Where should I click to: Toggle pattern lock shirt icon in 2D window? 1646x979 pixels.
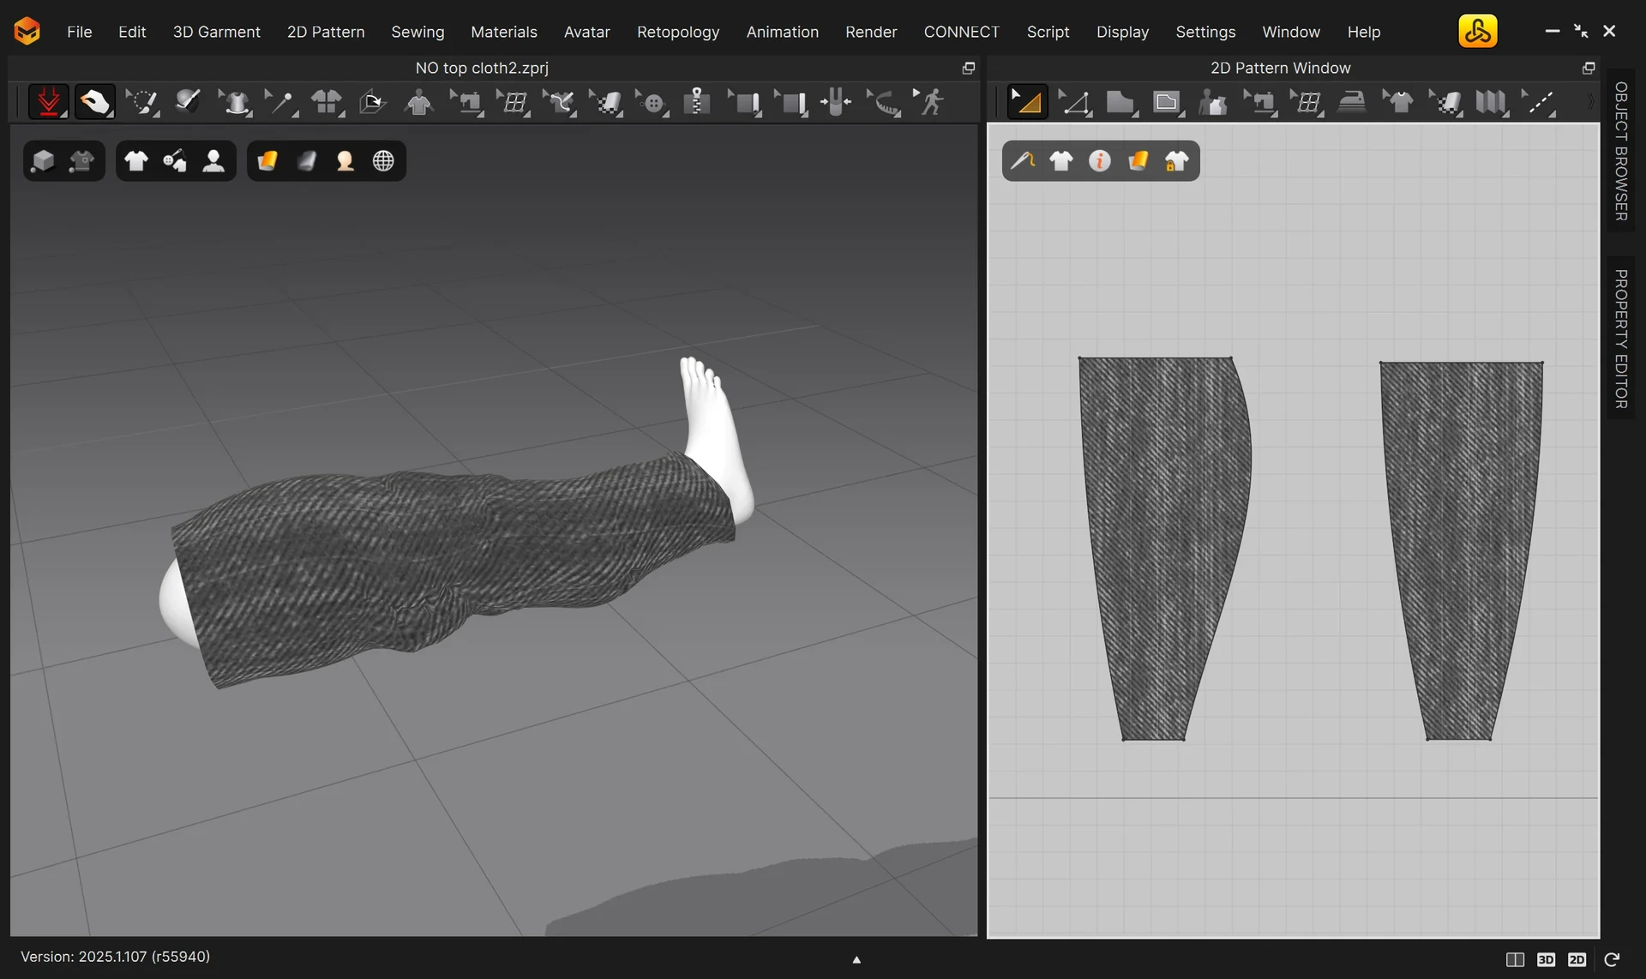coord(1177,161)
